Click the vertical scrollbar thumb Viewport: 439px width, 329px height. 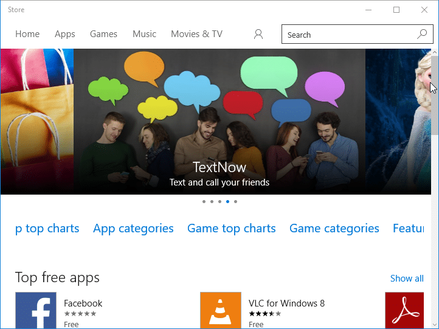(x=435, y=95)
